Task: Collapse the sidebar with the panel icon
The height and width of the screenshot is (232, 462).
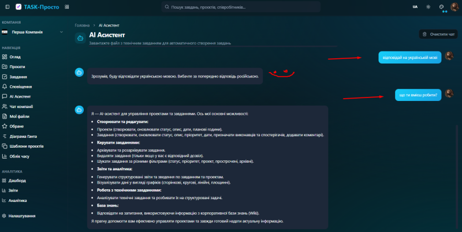Action: pos(6,7)
